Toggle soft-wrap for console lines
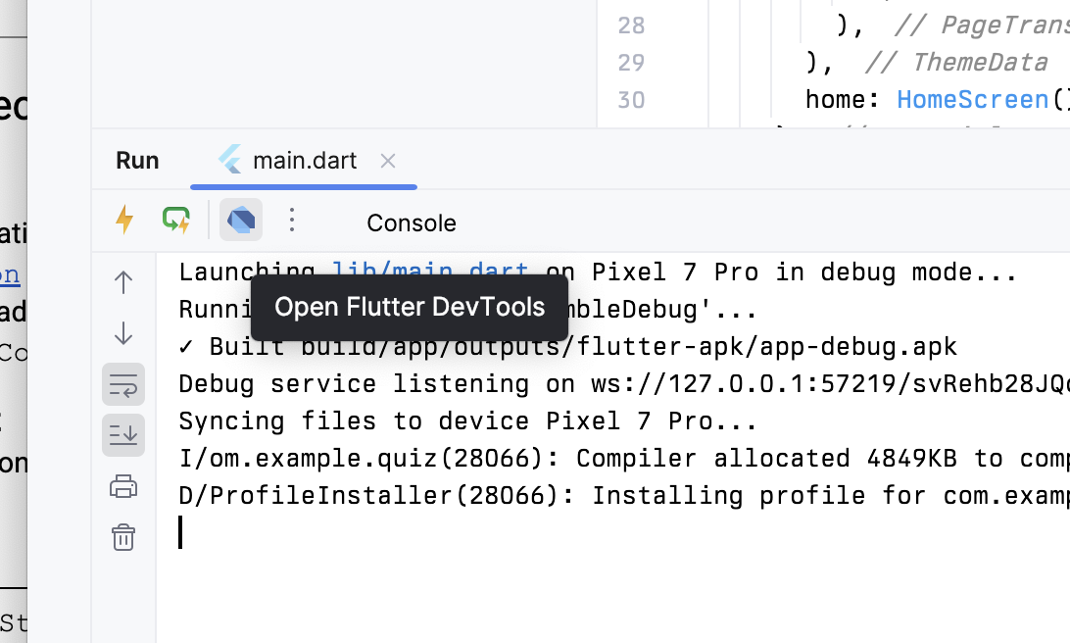The height and width of the screenshot is (643, 1070). [x=123, y=384]
